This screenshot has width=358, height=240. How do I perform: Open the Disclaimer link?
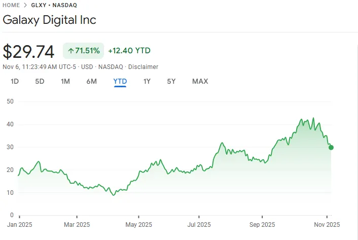(x=143, y=67)
